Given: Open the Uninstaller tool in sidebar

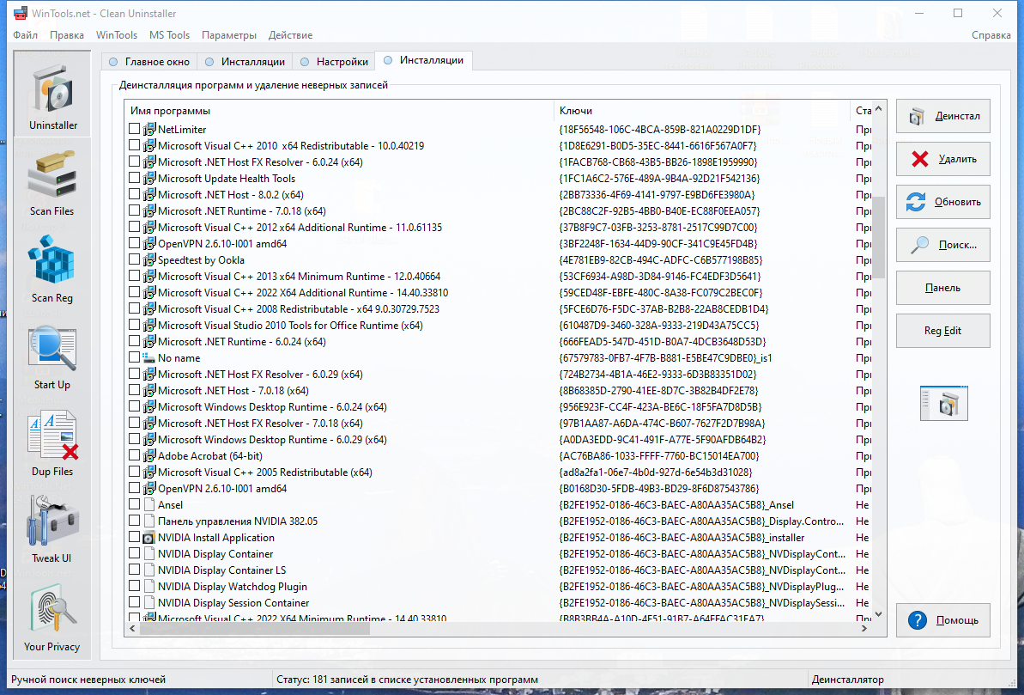Looking at the screenshot, I should (52, 95).
